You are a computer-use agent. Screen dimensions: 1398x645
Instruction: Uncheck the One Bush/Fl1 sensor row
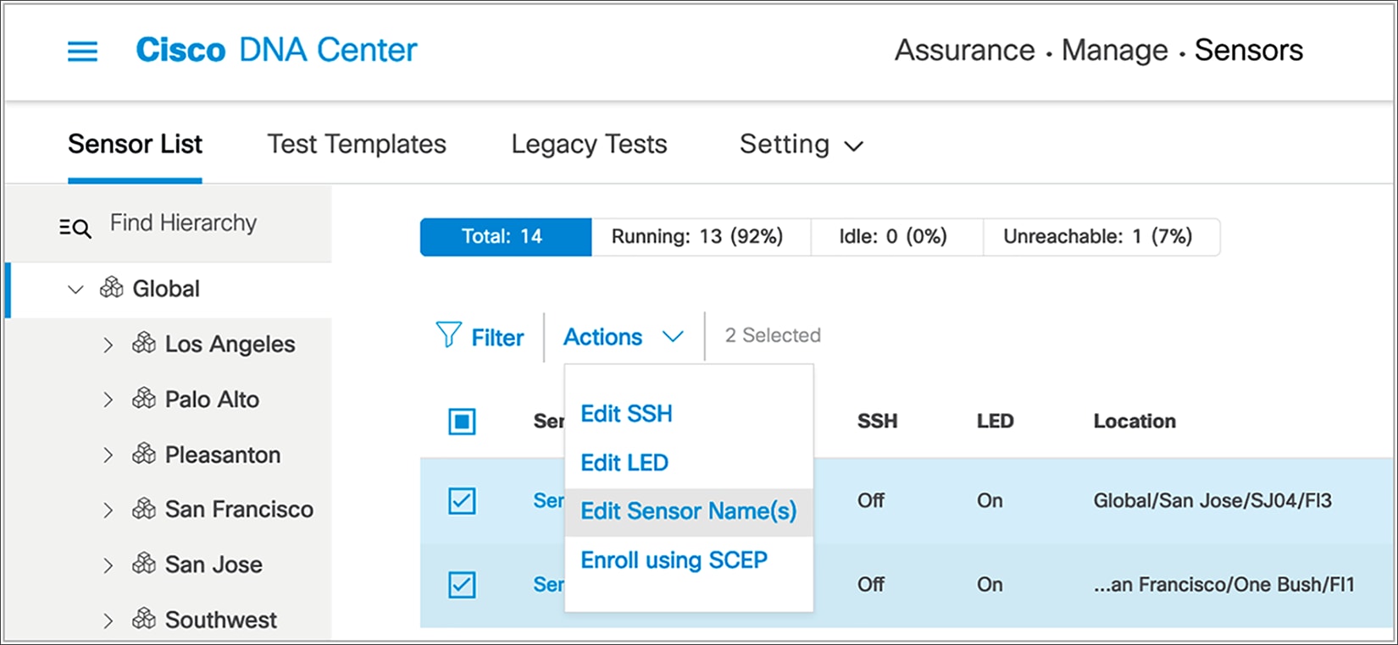coord(462,584)
